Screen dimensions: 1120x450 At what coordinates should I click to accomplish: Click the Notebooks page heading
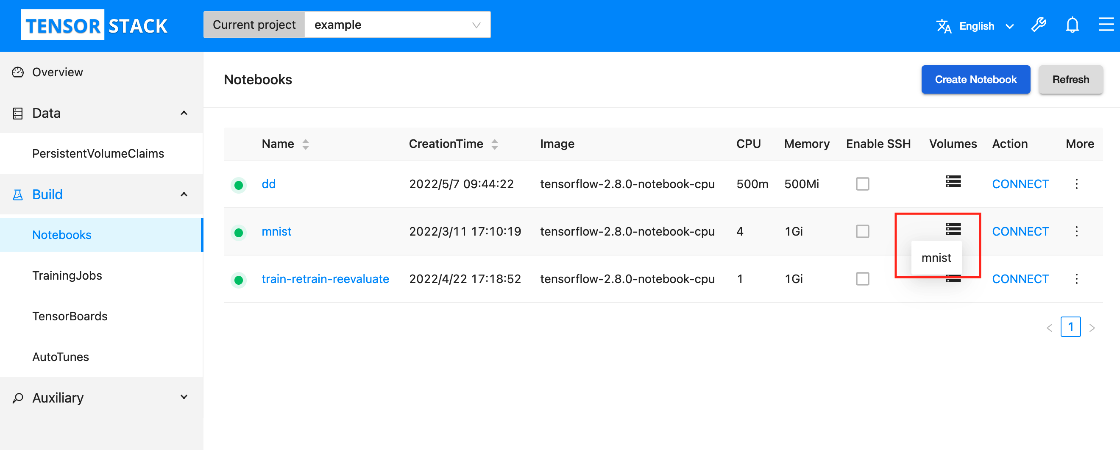coord(258,80)
